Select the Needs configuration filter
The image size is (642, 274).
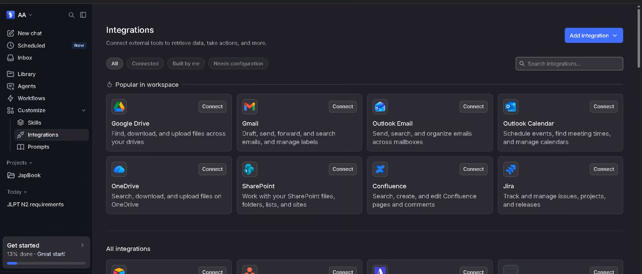pyautogui.click(x=238, y=64)
